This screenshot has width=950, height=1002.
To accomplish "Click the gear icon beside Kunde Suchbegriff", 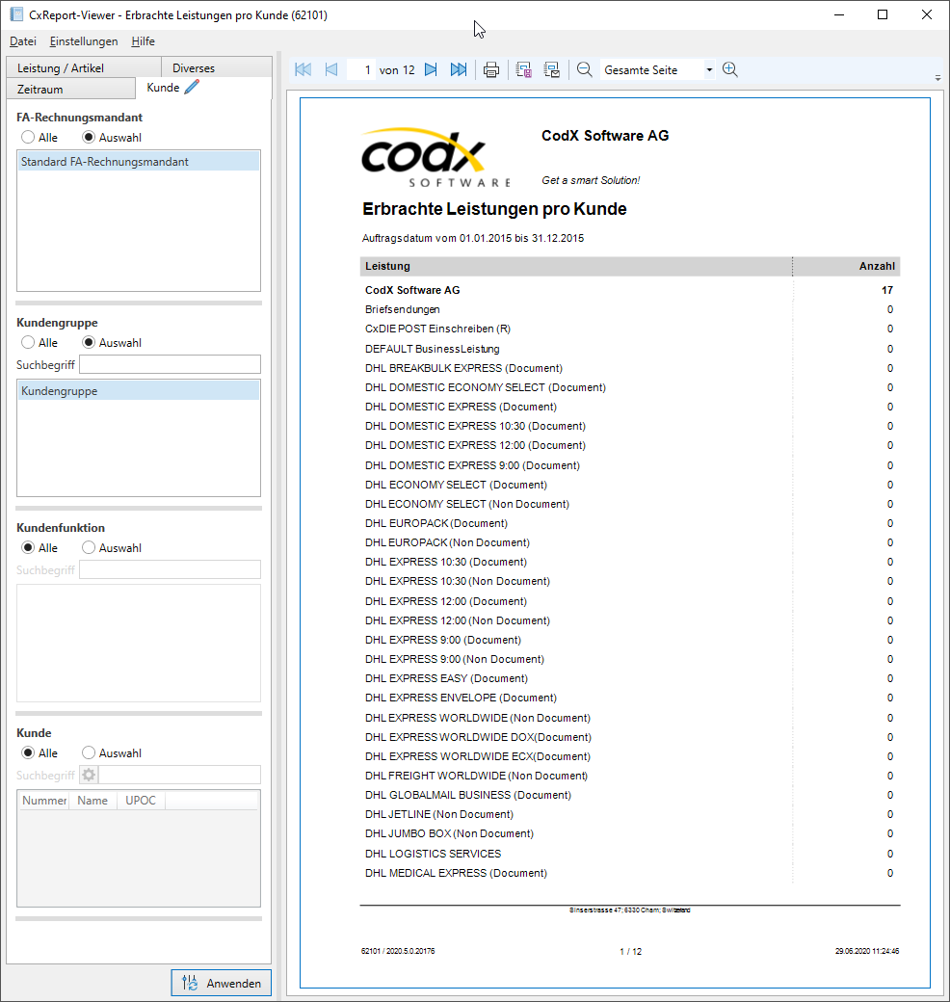I will coord(89,776).
